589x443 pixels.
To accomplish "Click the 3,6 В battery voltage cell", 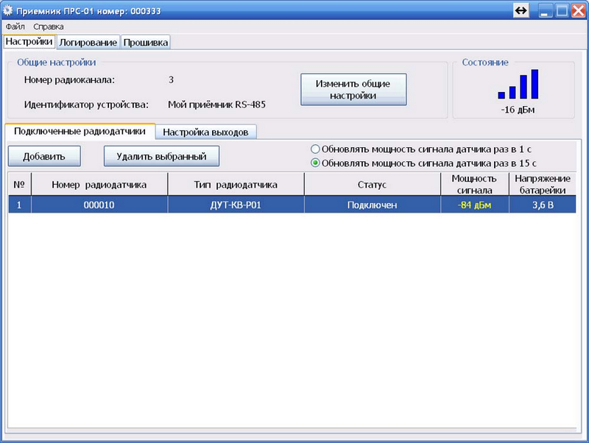I will pyautogui.click(x=543, y=205).
